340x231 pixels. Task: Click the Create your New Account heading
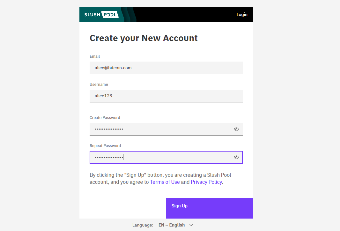tap(144, 38)
